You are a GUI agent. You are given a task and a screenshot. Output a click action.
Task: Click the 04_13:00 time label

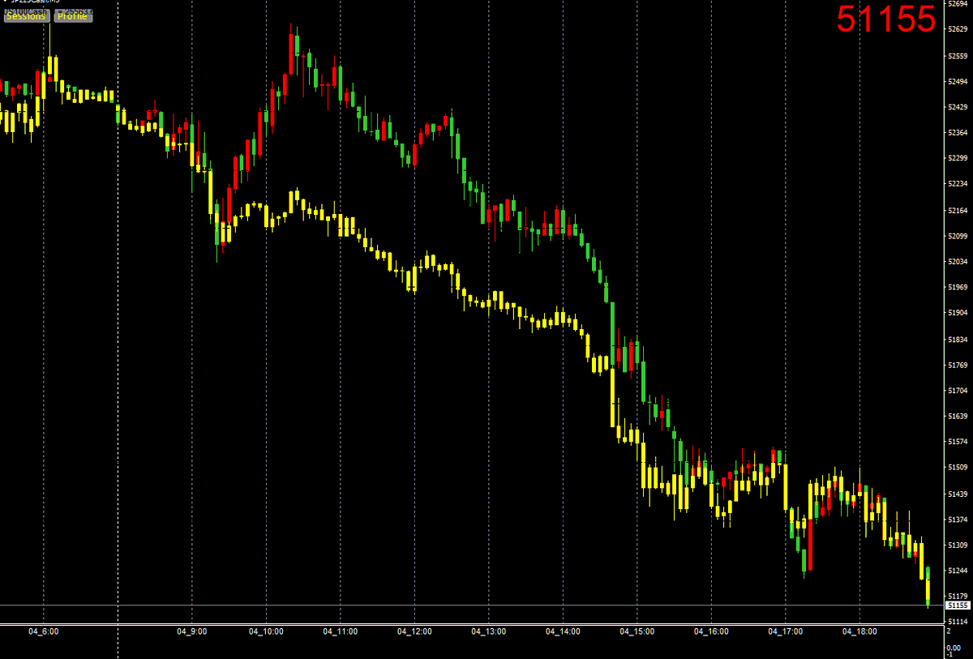(x=489, y=631)
